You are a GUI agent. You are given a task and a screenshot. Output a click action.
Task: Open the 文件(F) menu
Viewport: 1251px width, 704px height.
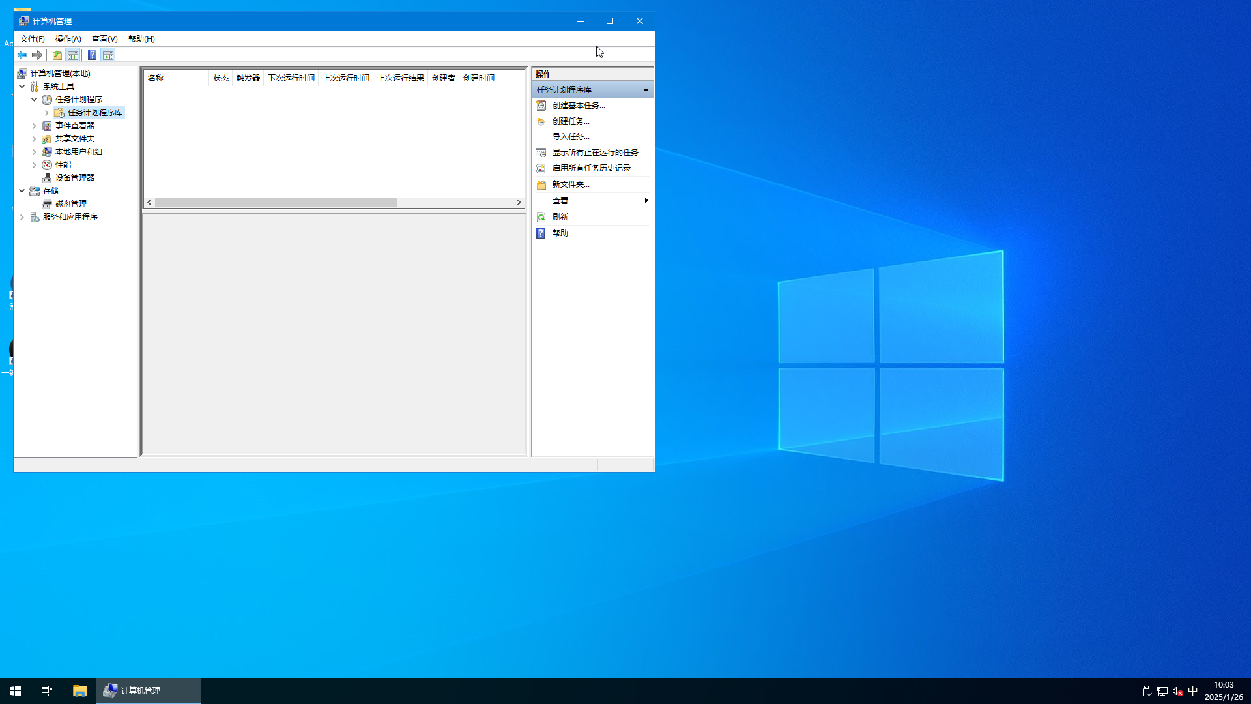pyautogui.click(x=32, y=39)
